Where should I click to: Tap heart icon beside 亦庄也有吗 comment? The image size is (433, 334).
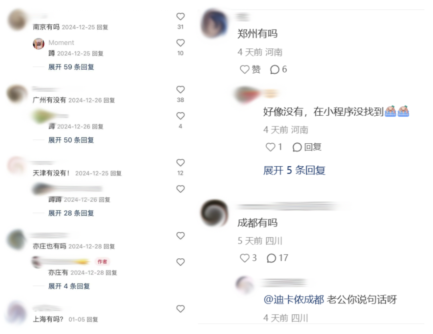tap(180, 236)
